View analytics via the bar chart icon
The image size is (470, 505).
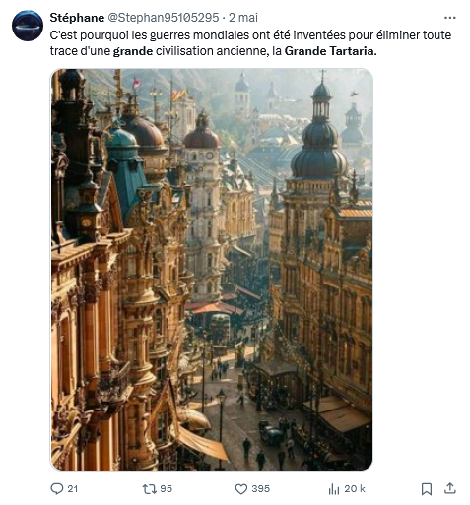point(334,489)
